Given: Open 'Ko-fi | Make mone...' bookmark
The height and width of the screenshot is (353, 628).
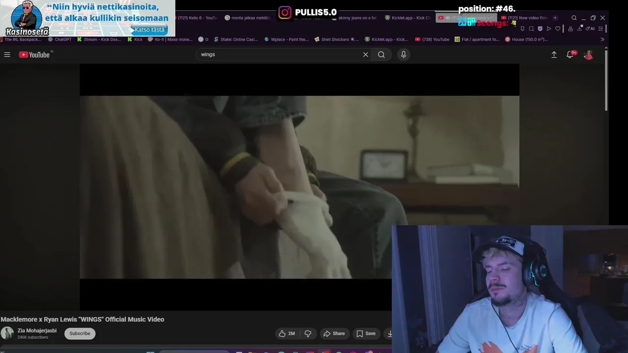Looking at the screenshot, I should pos(170,39).
